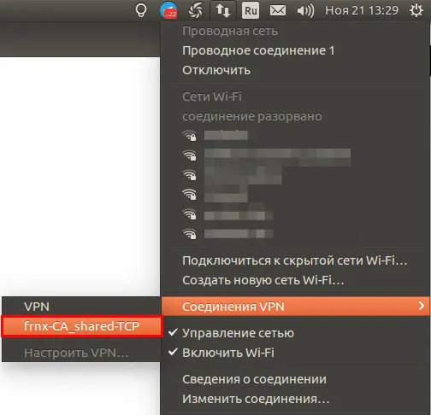
Task: Click the spiral fan indicator icon
Action: (196, 10)
